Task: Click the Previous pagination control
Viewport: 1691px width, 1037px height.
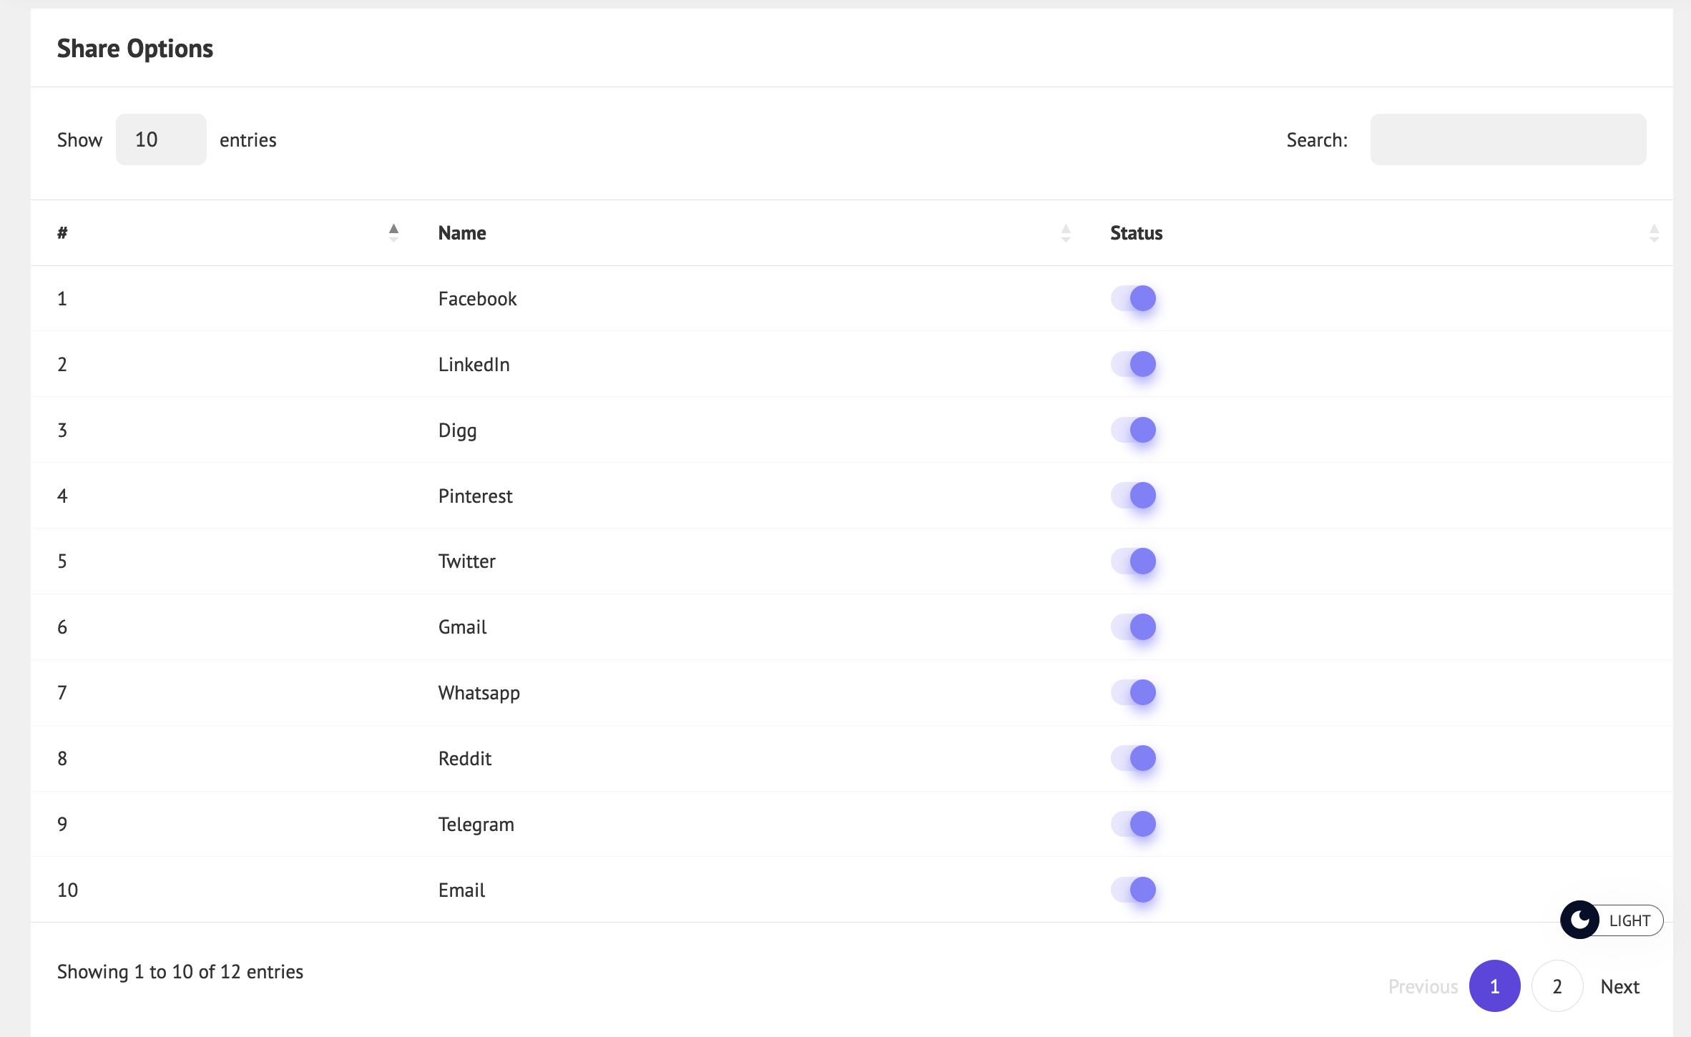Action: tap(1423, 986)
